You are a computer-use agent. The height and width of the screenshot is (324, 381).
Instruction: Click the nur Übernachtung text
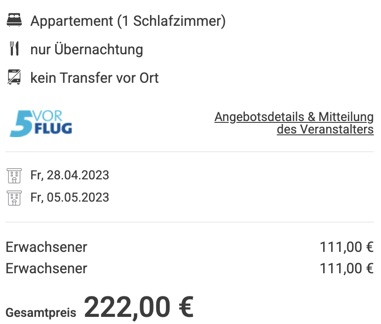87,49
